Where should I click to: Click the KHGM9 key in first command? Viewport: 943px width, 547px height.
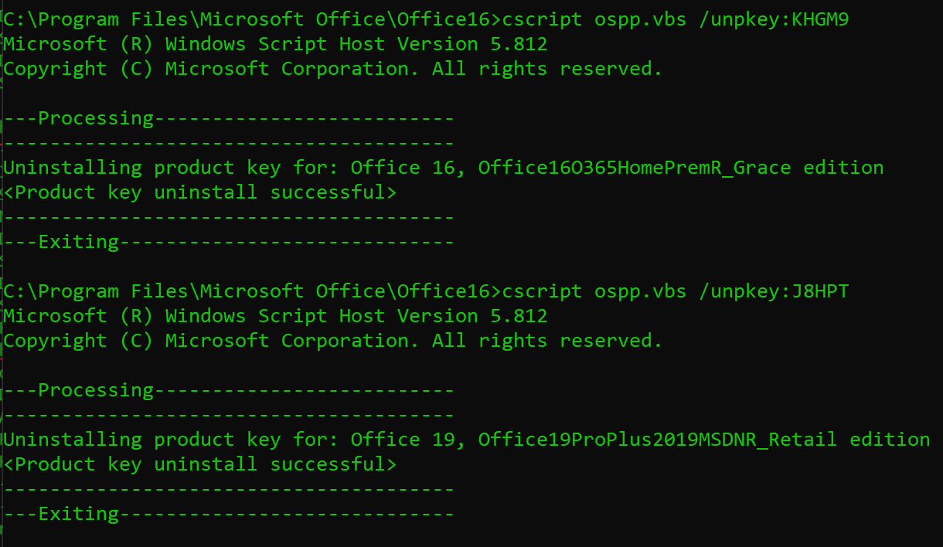[820, 19]
